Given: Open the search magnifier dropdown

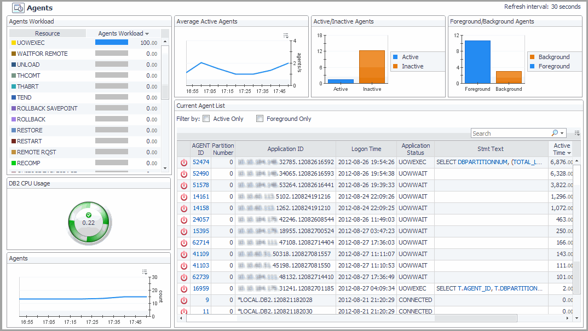Looking at the screenshot, I should coord(557,133).
